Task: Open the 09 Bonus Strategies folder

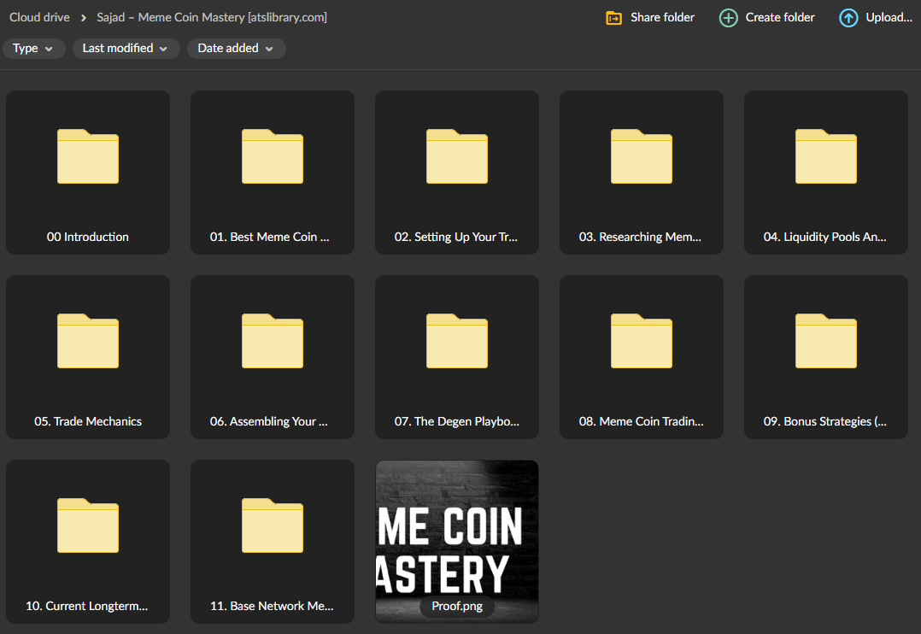Action: [825, 342]
